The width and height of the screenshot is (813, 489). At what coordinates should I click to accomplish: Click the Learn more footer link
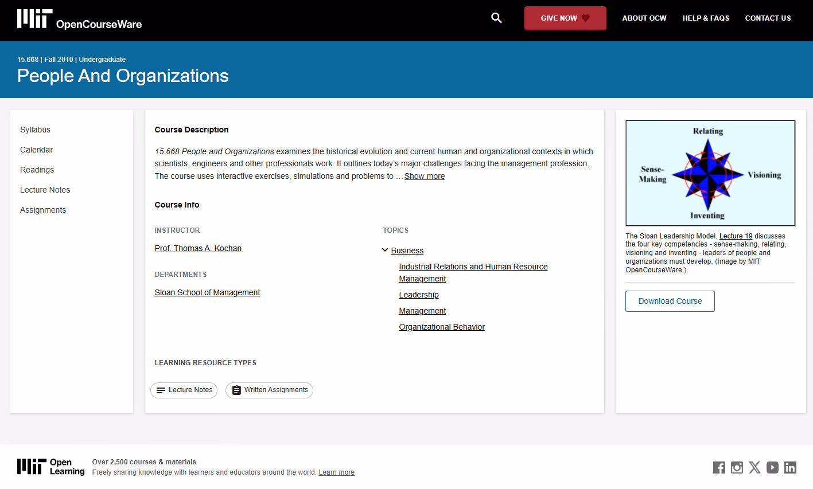click(337, 472)
